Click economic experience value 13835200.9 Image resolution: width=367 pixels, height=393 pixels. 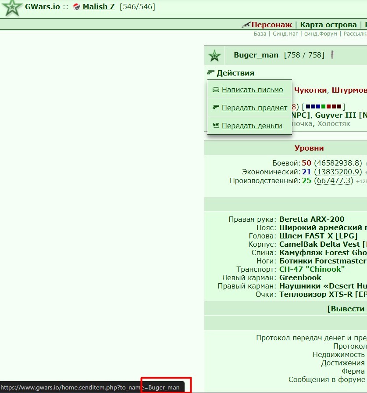[x=338, y=172]
